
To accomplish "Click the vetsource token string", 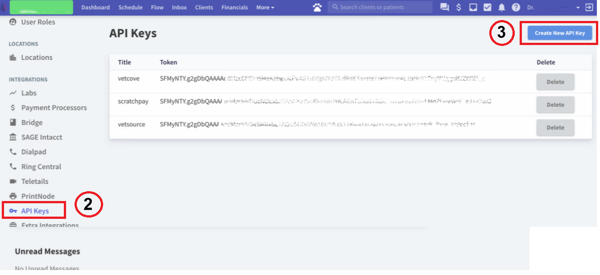I will coord(317,124).
